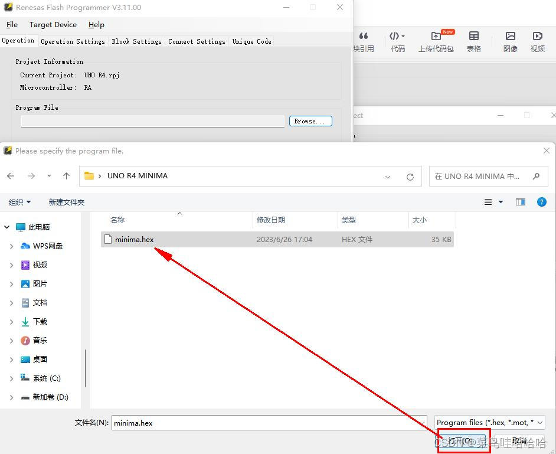Select 新加卷 (D:) drive in navigation pane
Image resolution: width=556 pixels, height=454 pixels.
tap(50, 397)
